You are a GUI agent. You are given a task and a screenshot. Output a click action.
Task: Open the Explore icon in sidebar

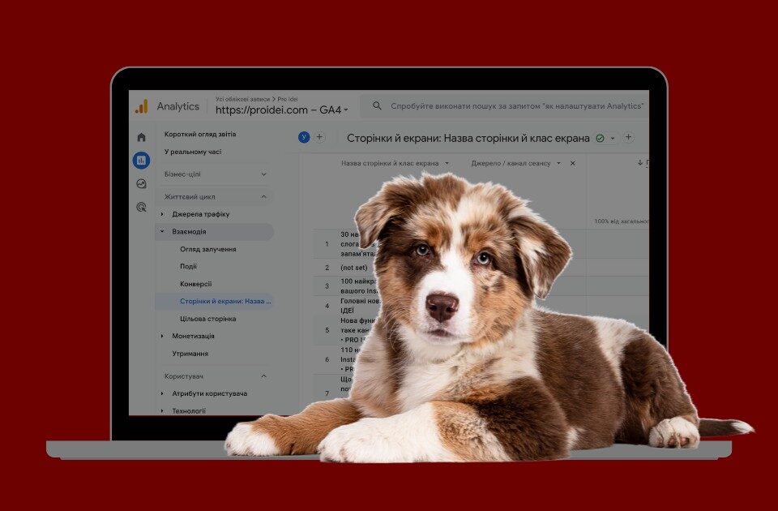[141, 184]
